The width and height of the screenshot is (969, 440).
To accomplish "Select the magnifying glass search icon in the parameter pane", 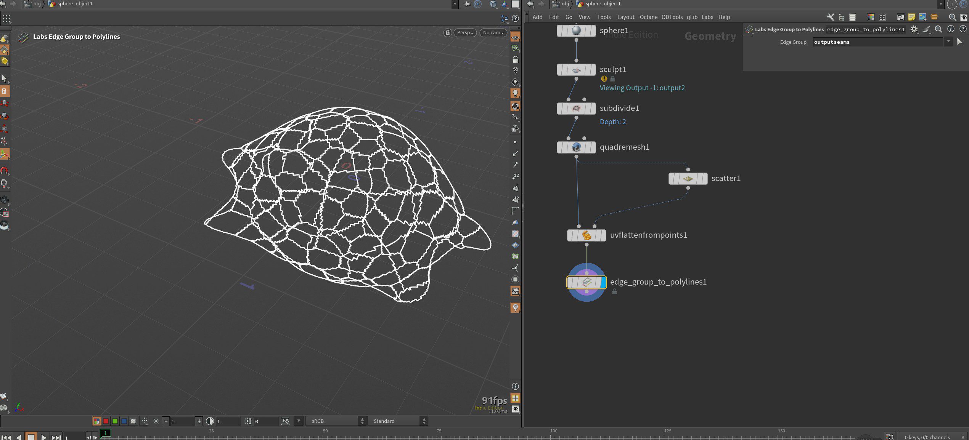I will [x=938, y=29].
